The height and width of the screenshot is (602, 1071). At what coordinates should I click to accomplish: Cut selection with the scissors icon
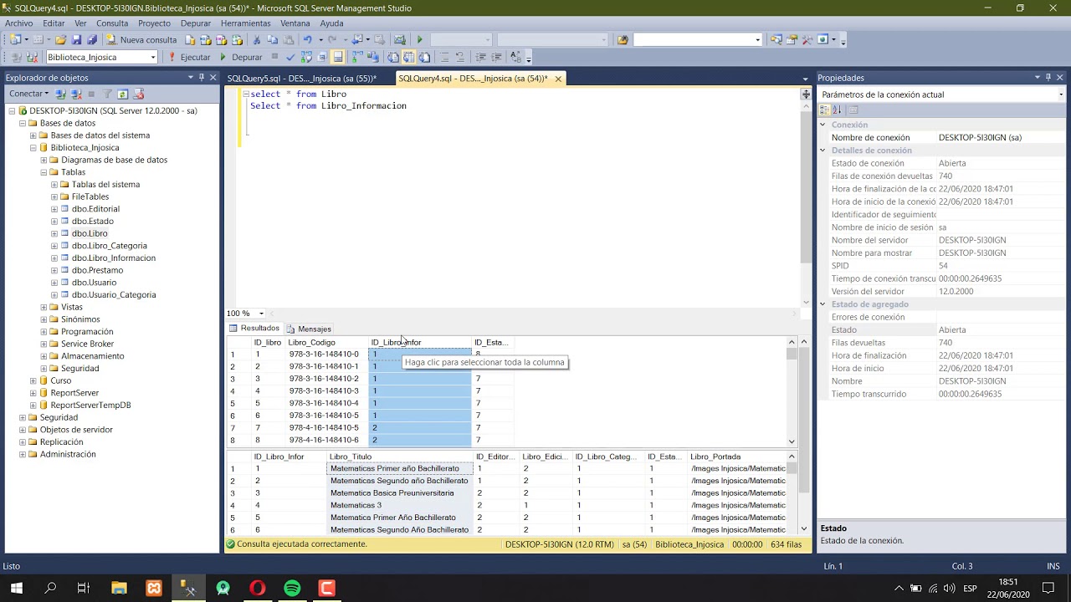click(257, 39)
